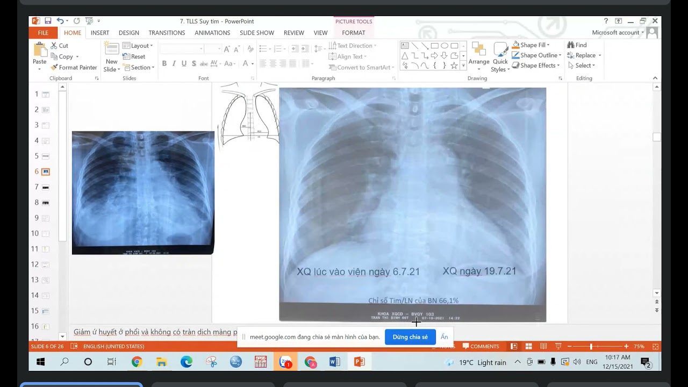
Task: Open the Picture Tools FORMAT tab
Action: tap(354, 33)
